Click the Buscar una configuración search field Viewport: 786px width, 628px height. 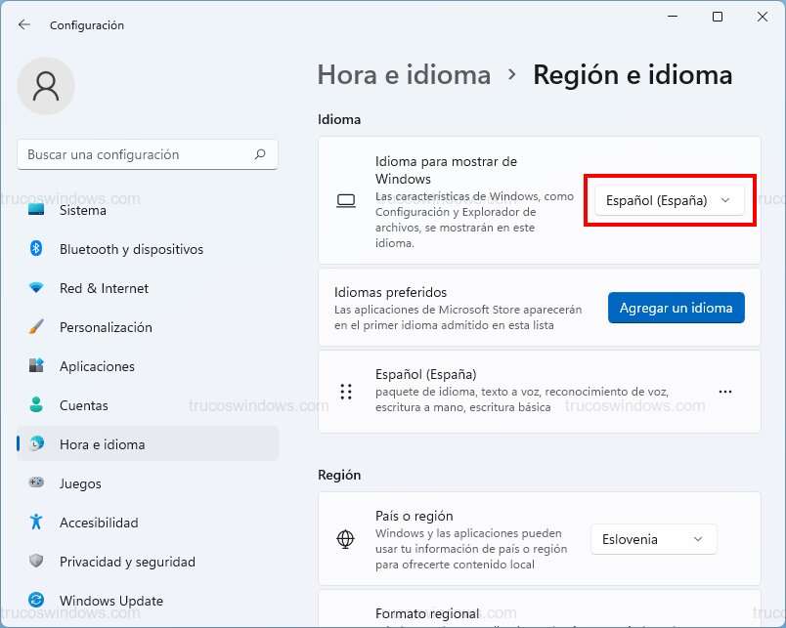[137, 154]
